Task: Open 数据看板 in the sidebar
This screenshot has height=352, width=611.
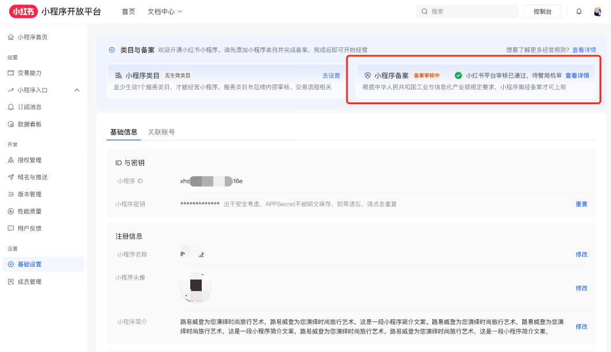Action: [29, 124]
